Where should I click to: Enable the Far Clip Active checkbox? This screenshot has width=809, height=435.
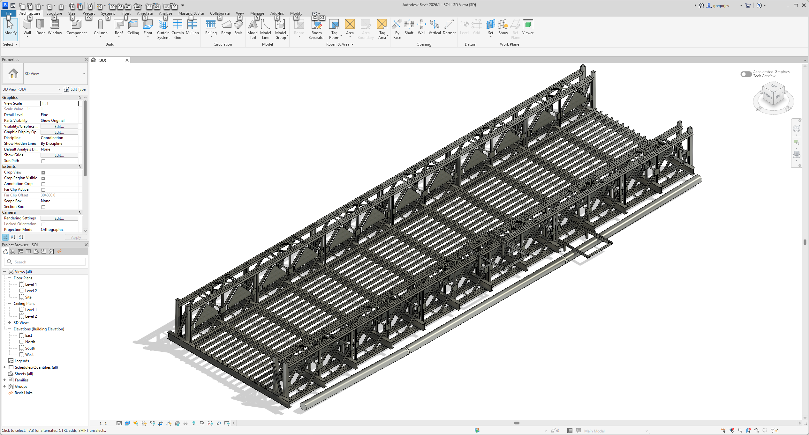click(43, 190)
